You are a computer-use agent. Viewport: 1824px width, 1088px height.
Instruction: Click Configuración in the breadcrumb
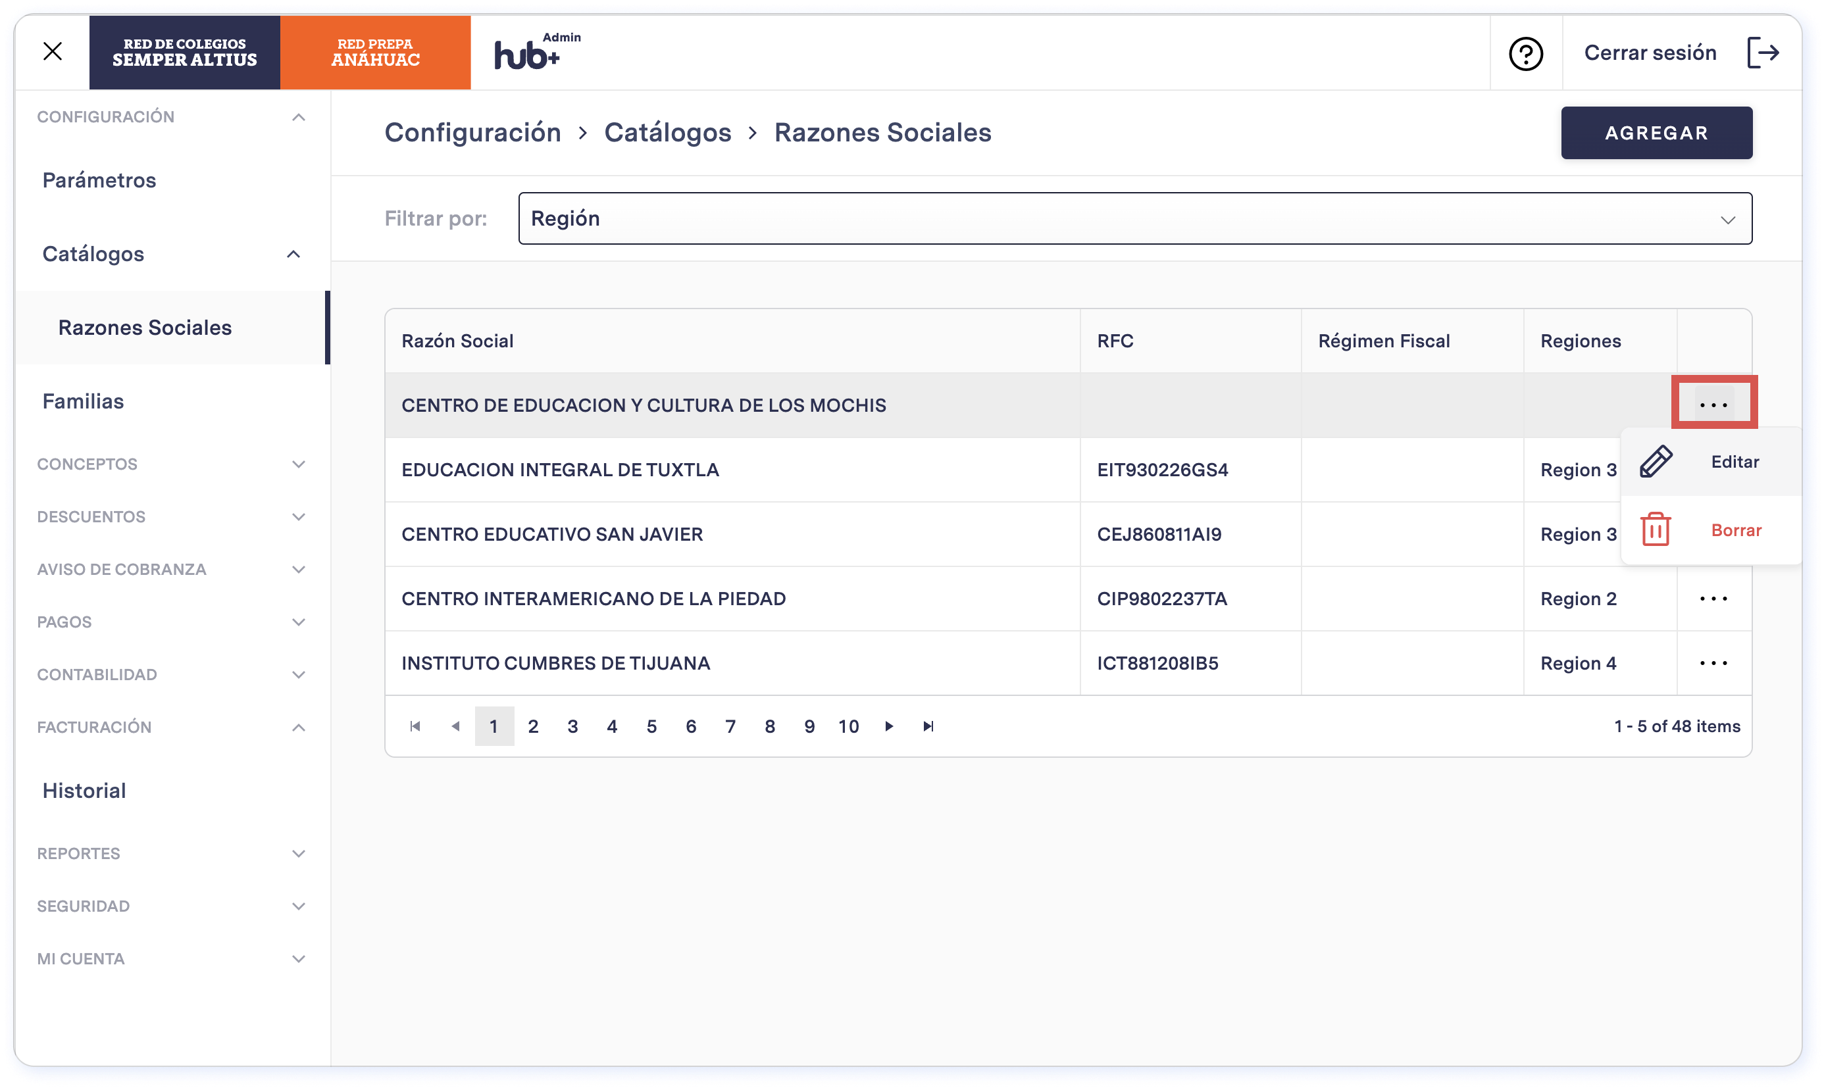(x=472, y=133)
